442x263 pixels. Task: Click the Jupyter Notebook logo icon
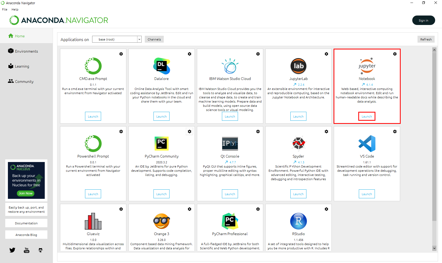point(367,66)
